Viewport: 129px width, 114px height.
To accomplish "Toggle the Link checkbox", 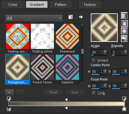I will coord(93,93).
